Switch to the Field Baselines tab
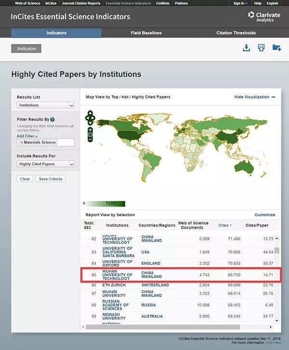 click(146, 33)
